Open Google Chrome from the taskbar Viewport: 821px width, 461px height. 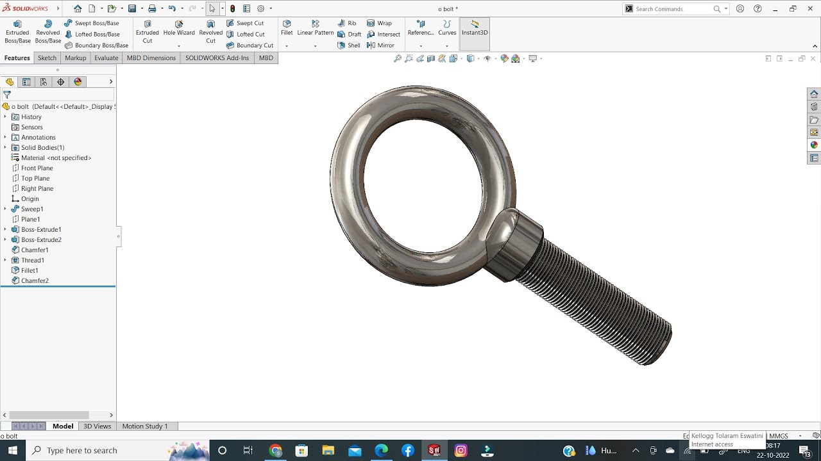tap(276, 451)
